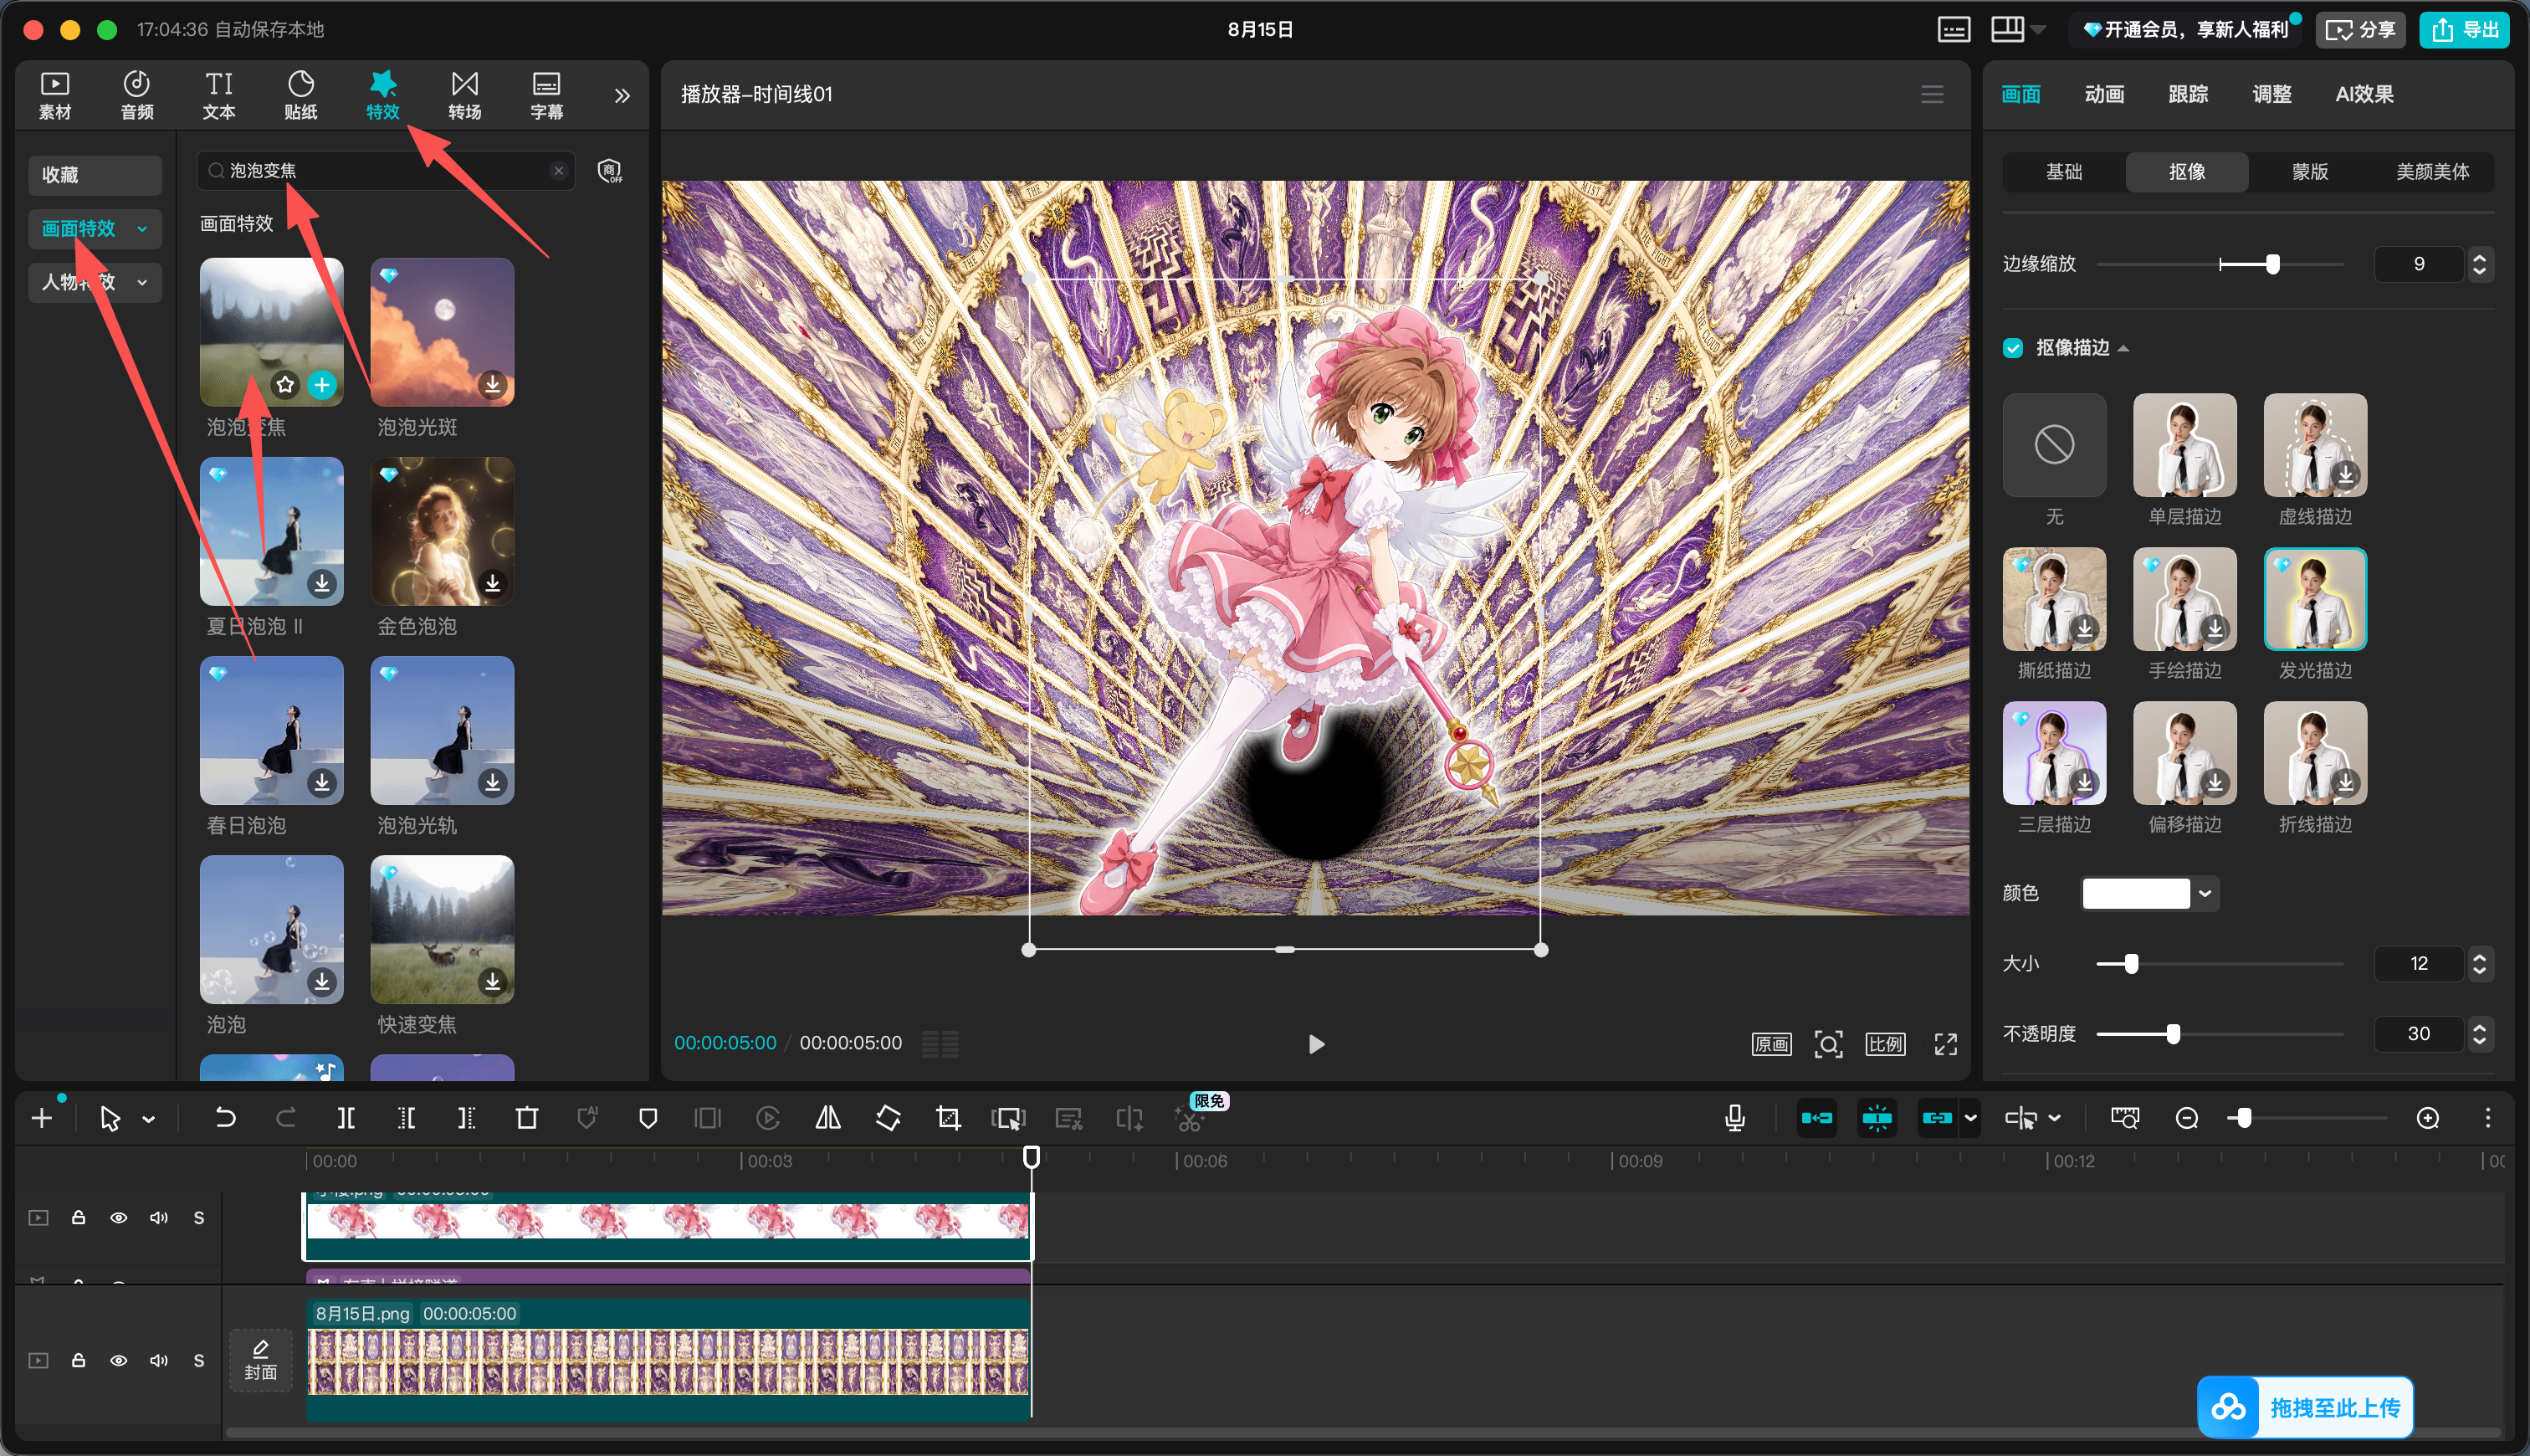The image size is (2530, 1456).
Task: Open the timeline three-dot more options
Action: coord(2488,1118)
